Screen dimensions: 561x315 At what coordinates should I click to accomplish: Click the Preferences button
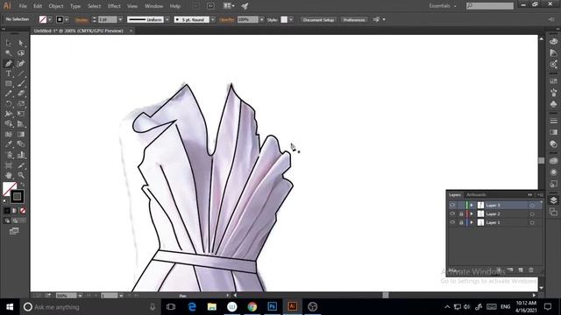click(354, 19)
